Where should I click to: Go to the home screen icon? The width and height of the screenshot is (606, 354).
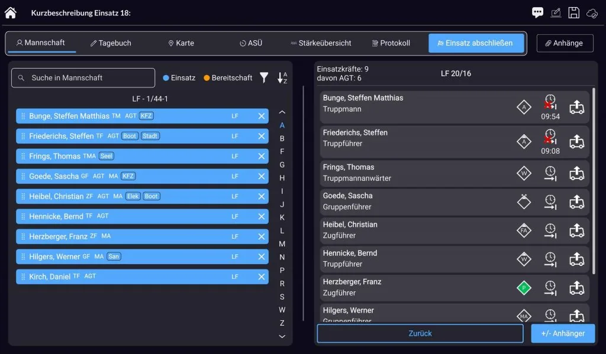11,13
